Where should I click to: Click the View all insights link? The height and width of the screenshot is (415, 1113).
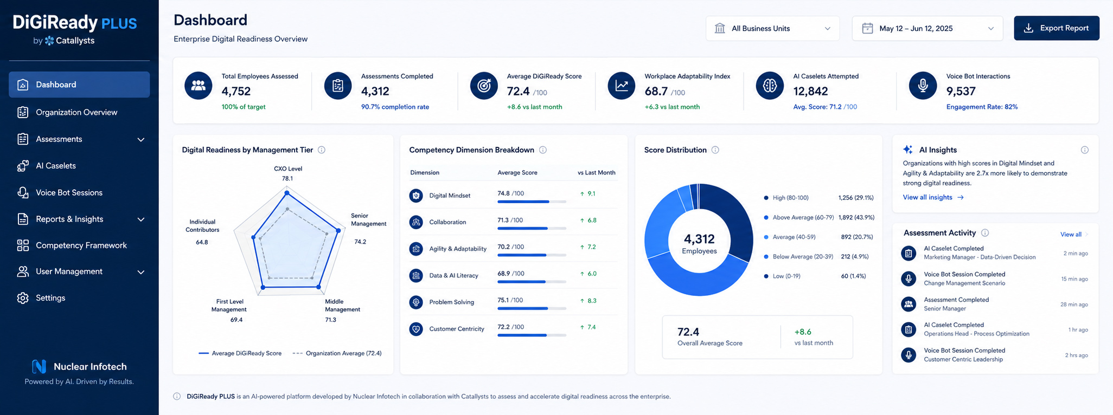tap(933, 197)
